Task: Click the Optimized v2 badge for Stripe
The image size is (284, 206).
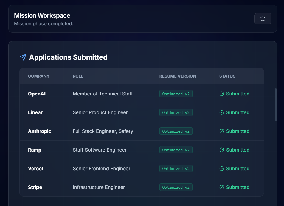Action: tap(176, 187)
